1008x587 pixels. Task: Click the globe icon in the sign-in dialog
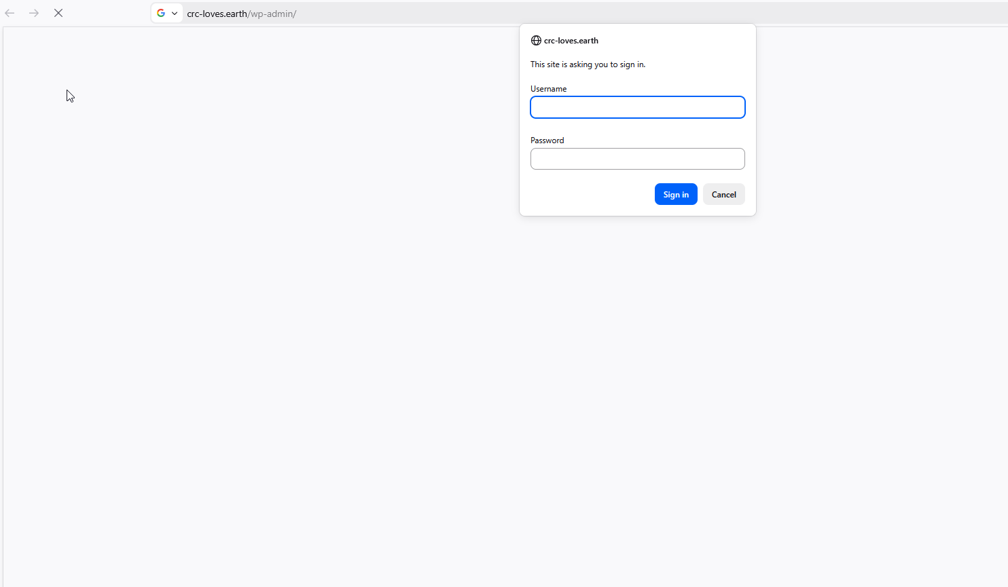point(536,41)
